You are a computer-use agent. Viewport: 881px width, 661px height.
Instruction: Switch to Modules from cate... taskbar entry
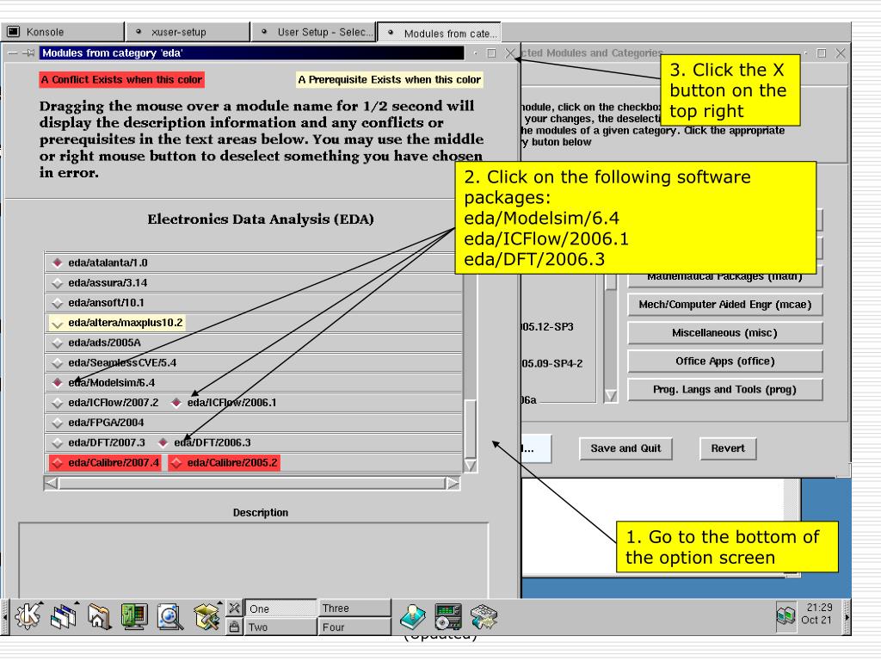click(x=439, y=33)
